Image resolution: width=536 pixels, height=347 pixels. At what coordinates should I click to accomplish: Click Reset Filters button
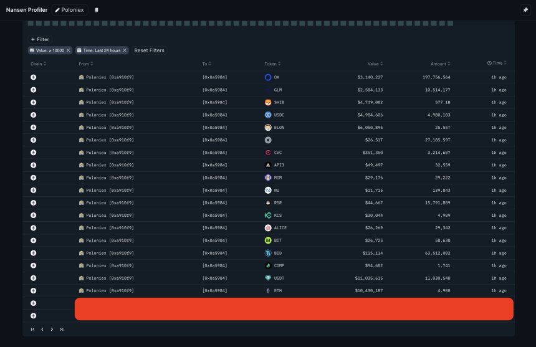(149, 50)
